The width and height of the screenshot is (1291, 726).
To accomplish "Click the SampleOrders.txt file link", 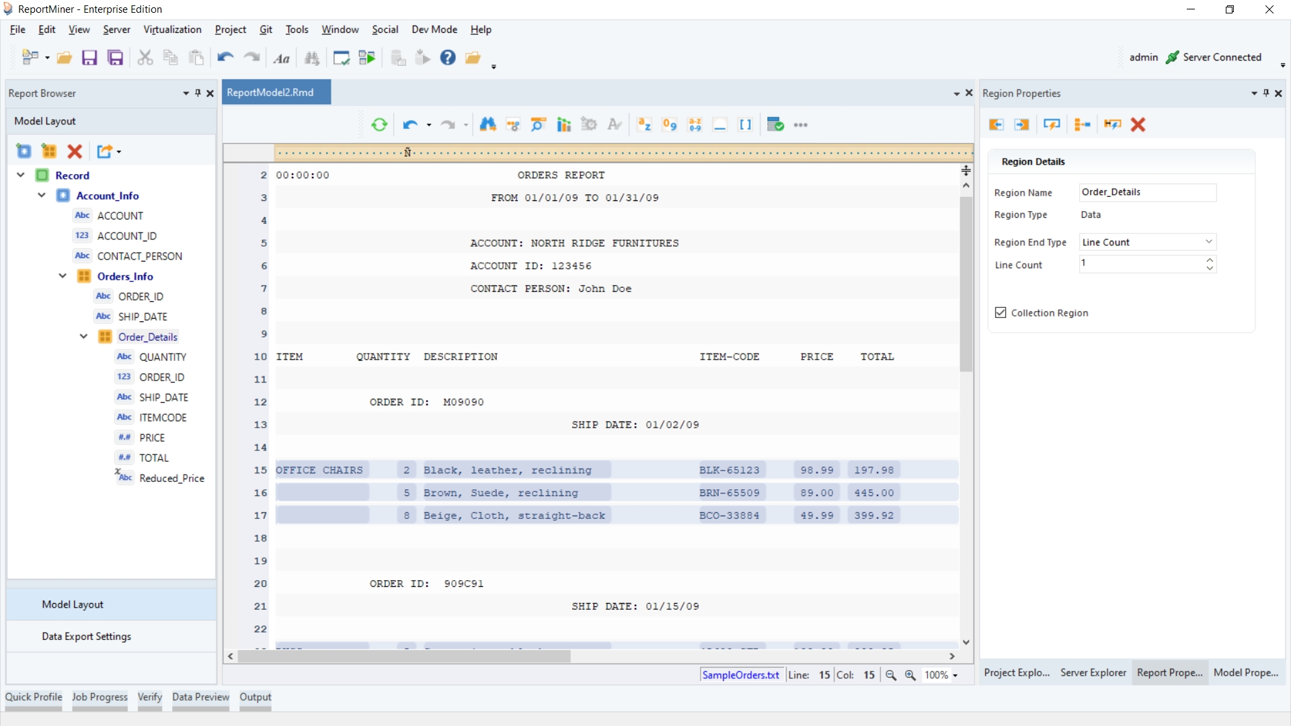I will pyautogui.click(x=740, y=676).
